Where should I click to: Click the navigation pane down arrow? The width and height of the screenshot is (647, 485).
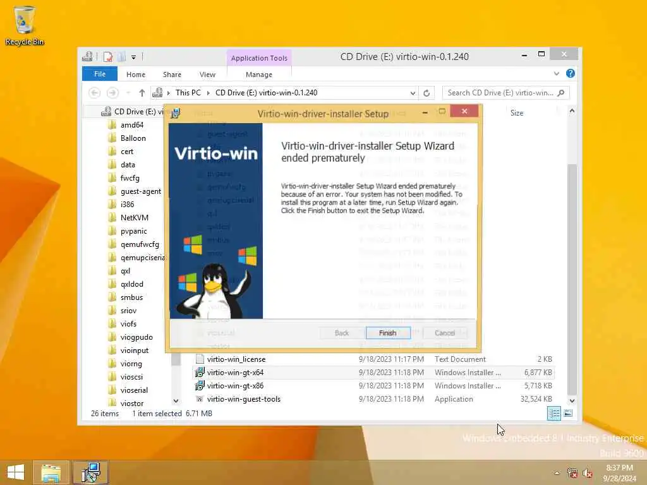176,401
